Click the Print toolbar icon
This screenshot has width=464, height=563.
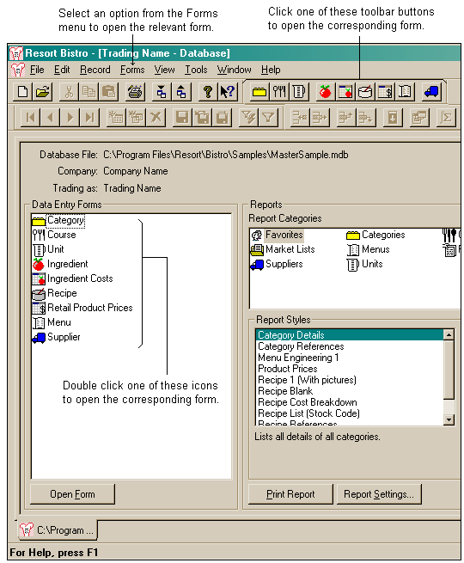click(x=135, y=92)
